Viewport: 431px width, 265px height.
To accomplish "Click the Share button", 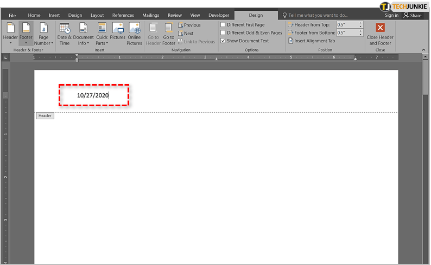I will [413, 15].
